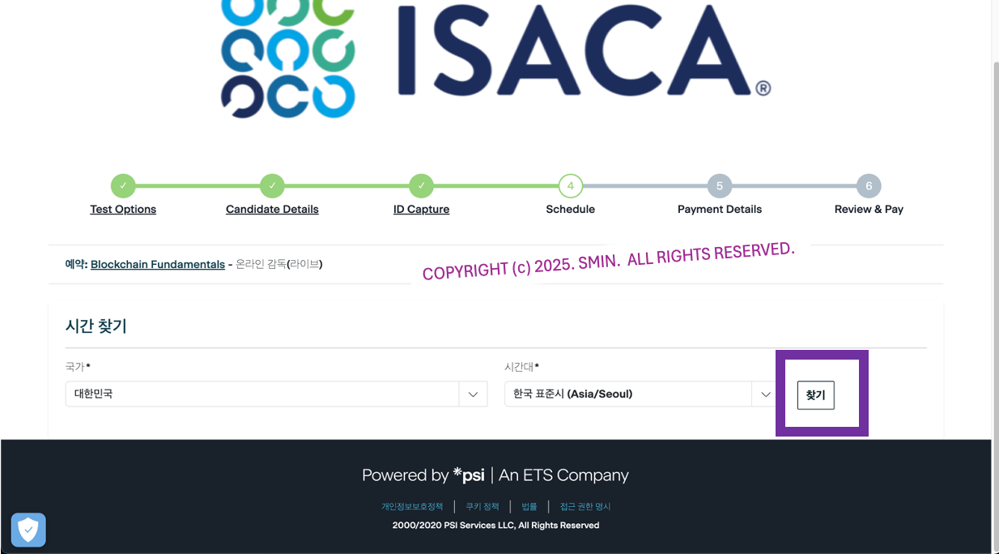Open the 접근 권한 명시 footer link

pos(585,506)
